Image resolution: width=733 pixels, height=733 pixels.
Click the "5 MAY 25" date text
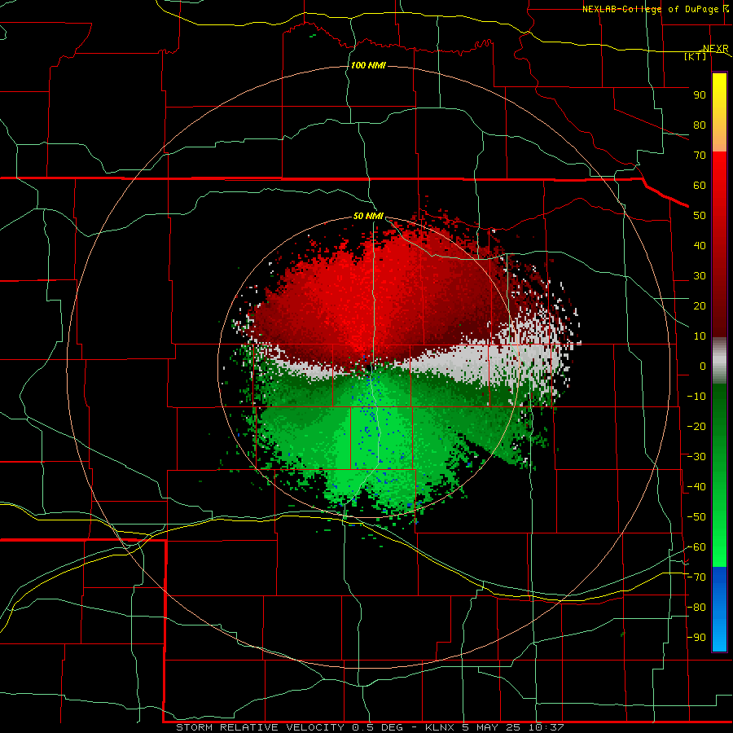coord(492,727)
